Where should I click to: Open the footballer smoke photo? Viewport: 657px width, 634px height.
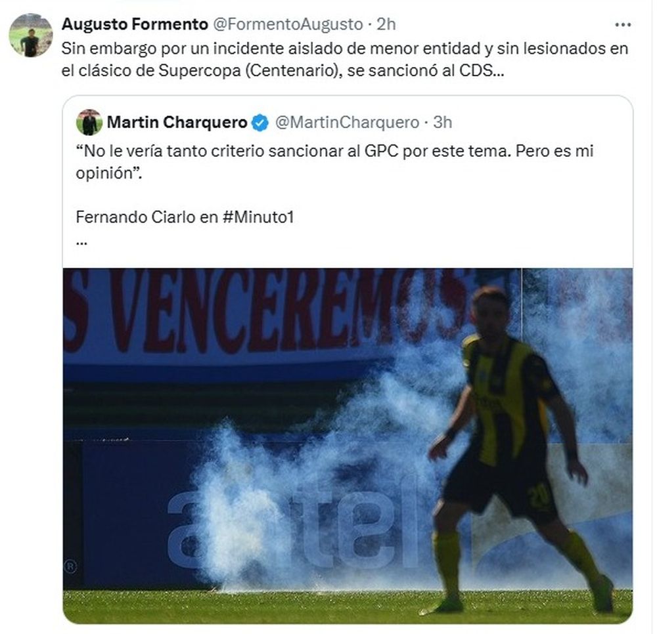pyautogui.click(x=348, y=446)
